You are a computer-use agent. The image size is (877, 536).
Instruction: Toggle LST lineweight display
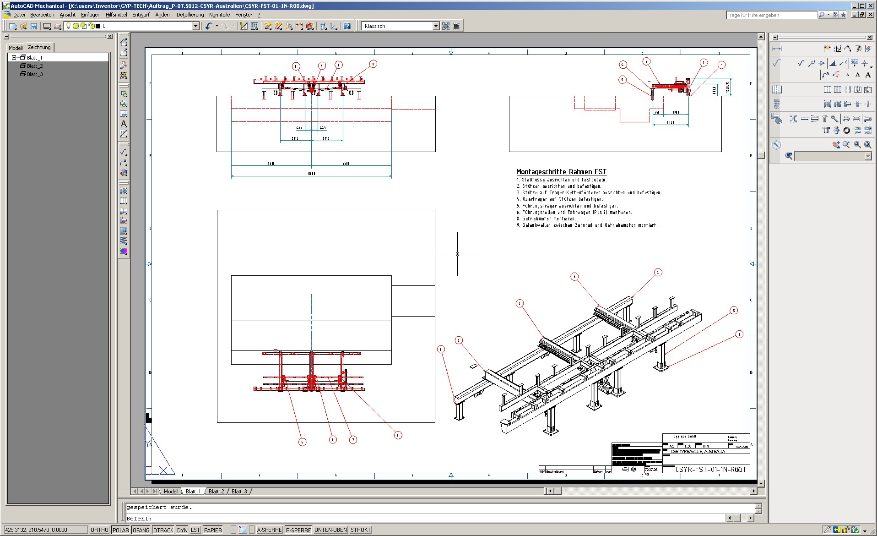195,530
